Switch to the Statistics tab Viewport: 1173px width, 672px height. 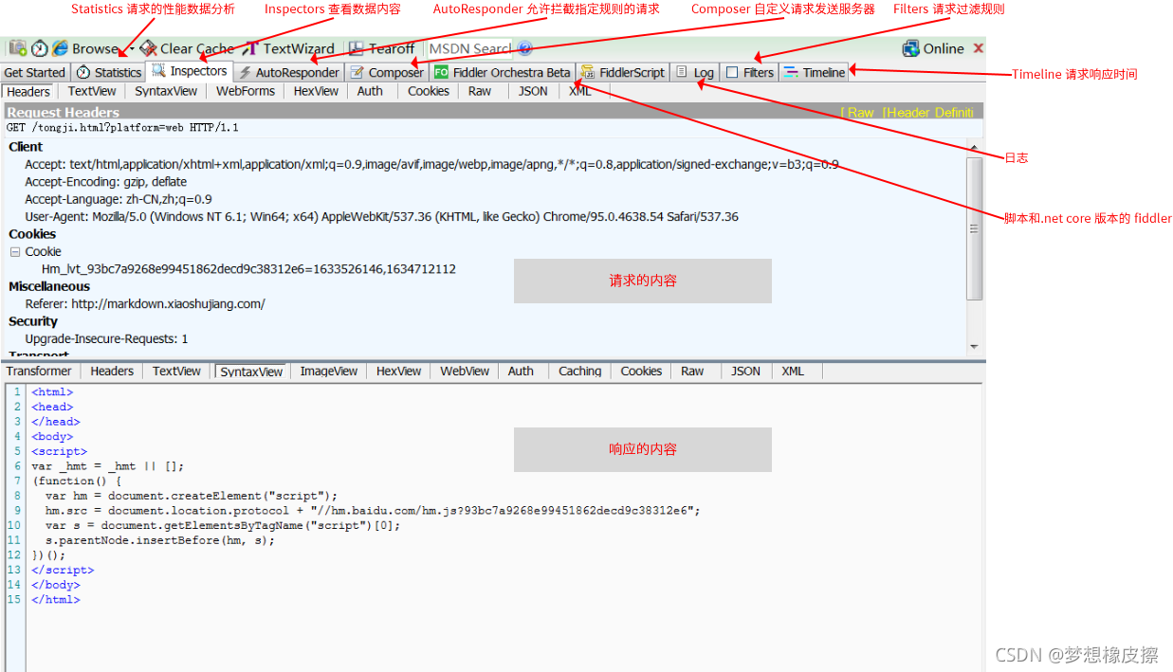109,72
